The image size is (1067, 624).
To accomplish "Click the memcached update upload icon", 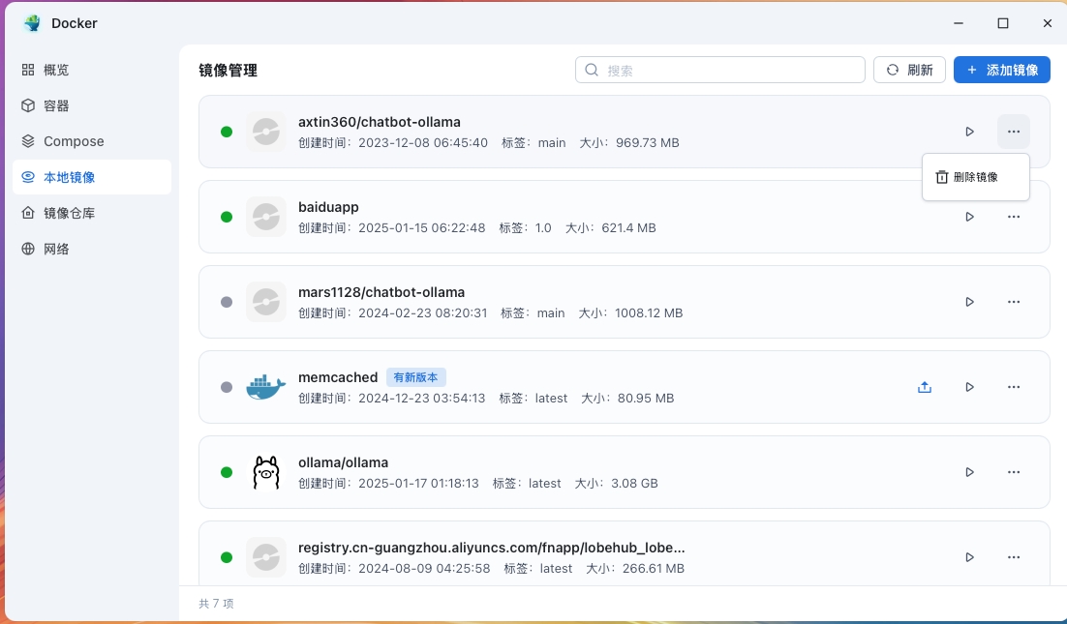I will 924,387.
